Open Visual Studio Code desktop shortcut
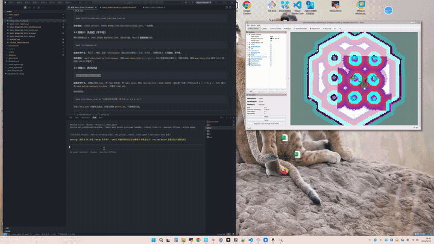This screenshot has height=244, width=434. (297, 7)
